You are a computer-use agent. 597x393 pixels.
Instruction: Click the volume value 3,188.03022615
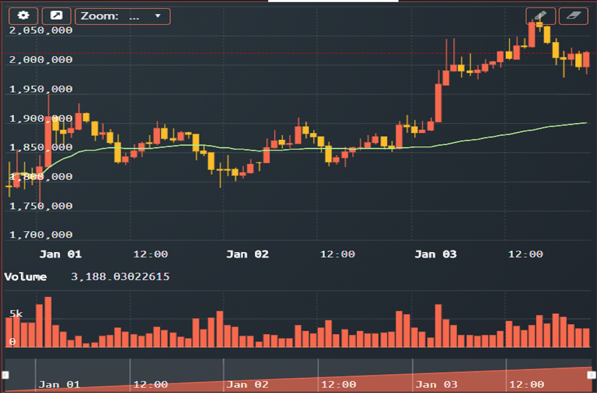pyautogui.click(x=120, y=277)
